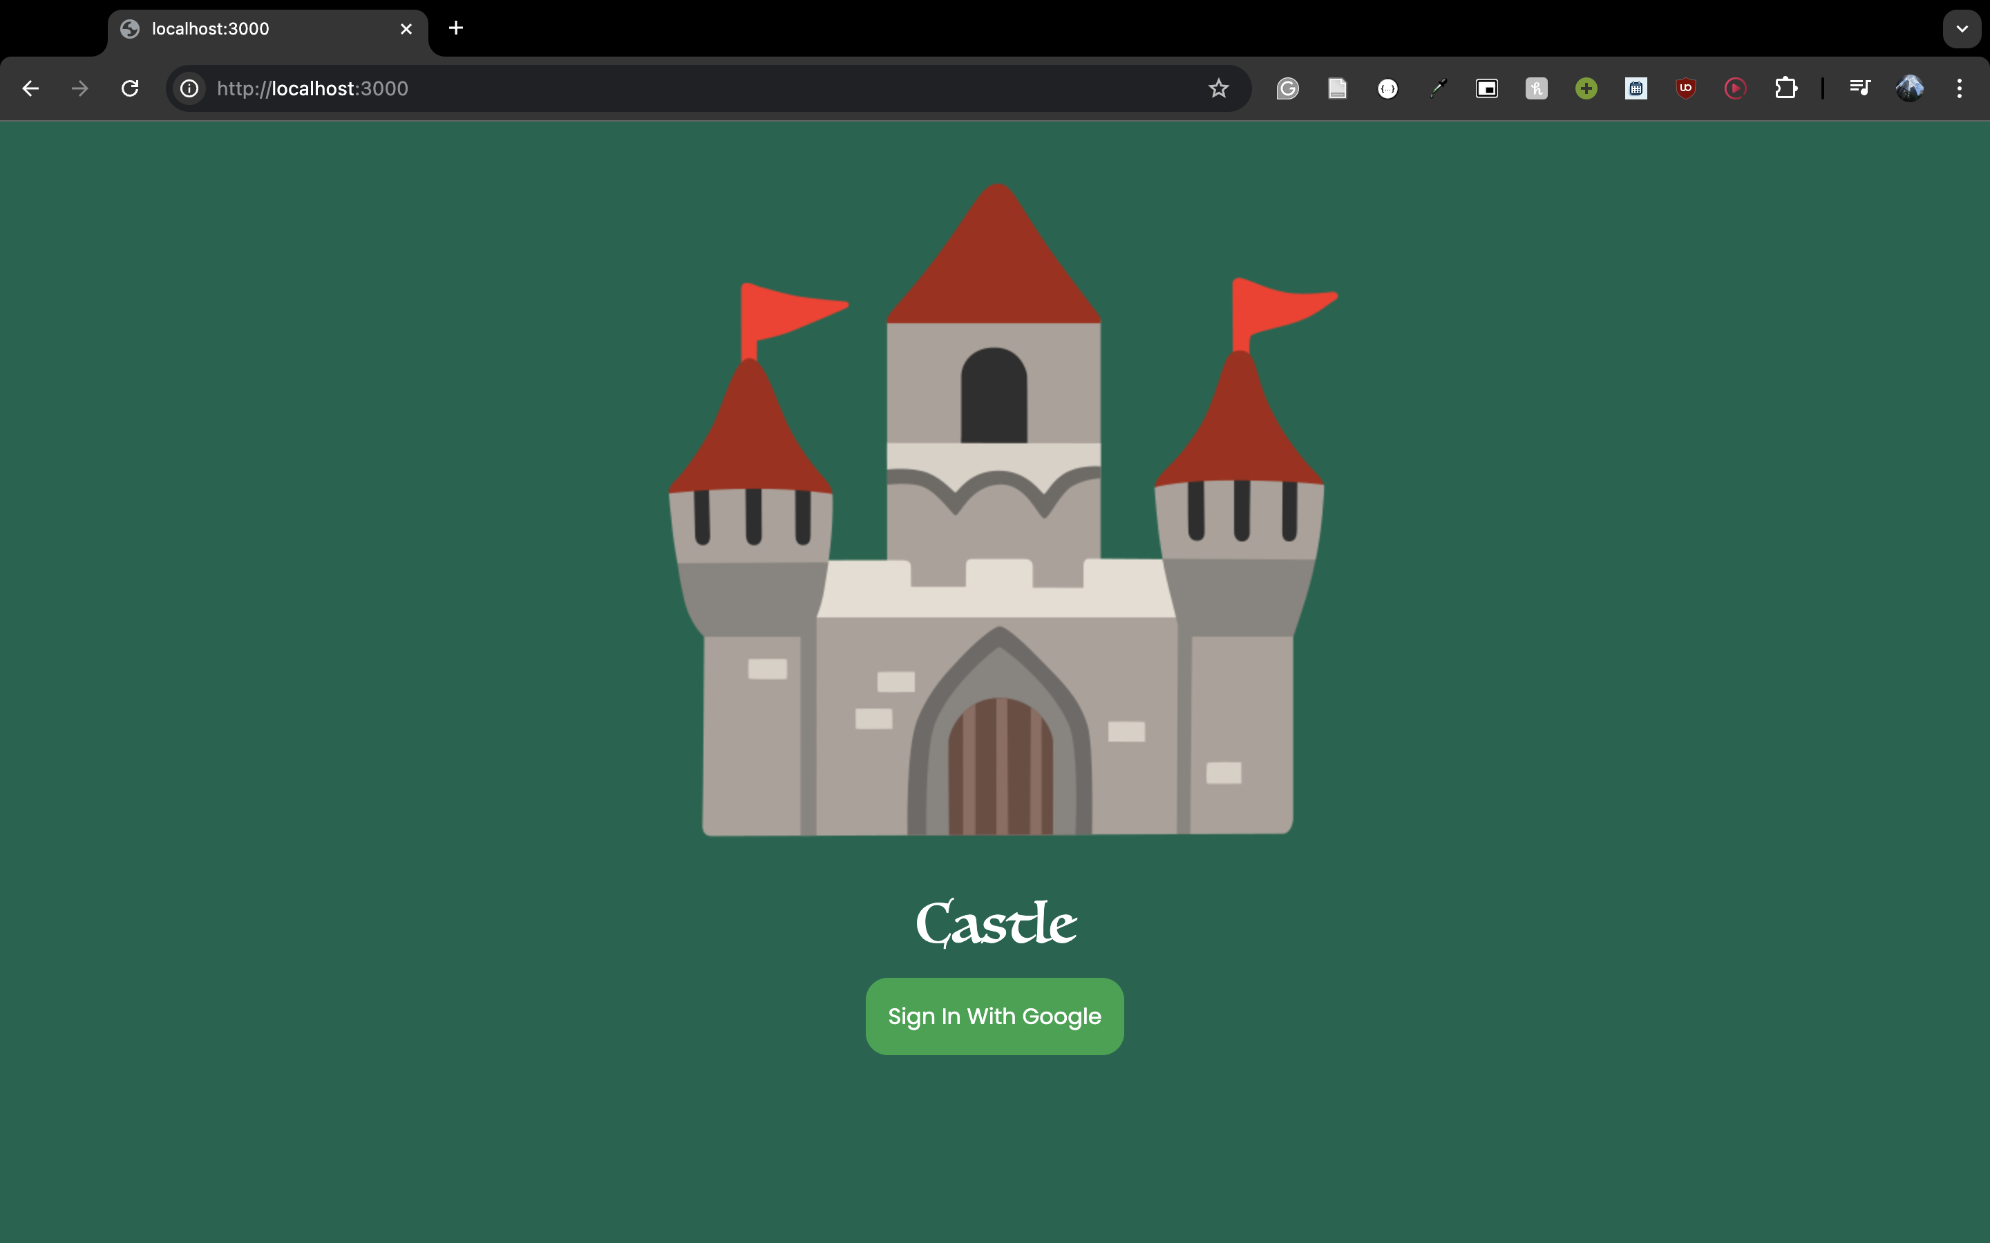Select the localhost:3000 tab
Viewport: 1990px width, 1243px height.
click(x=247, y=30)
